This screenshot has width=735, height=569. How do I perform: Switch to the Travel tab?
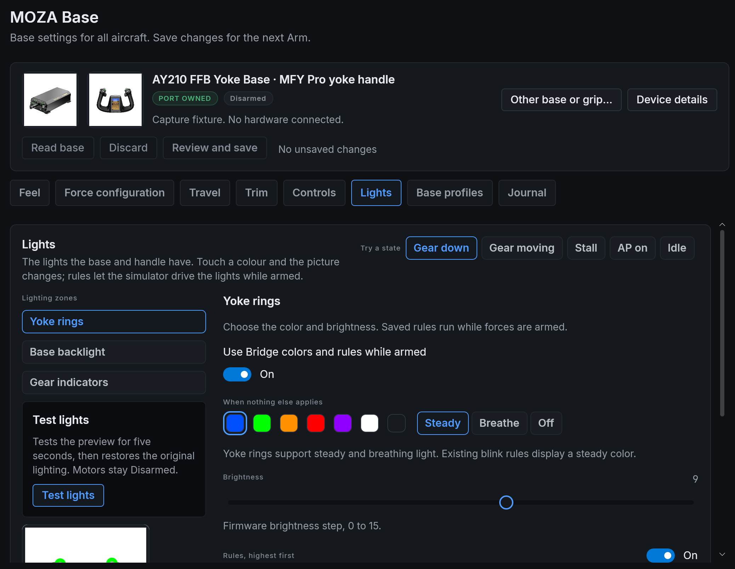click(205, 193)
